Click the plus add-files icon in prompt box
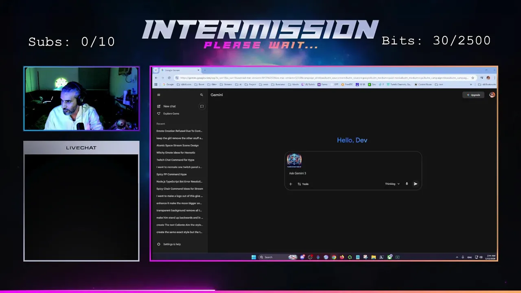Viewport: 521px width, 293px height. tap(291, 184)
